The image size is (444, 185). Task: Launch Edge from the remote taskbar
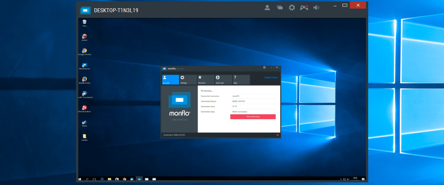coord(102,179)
